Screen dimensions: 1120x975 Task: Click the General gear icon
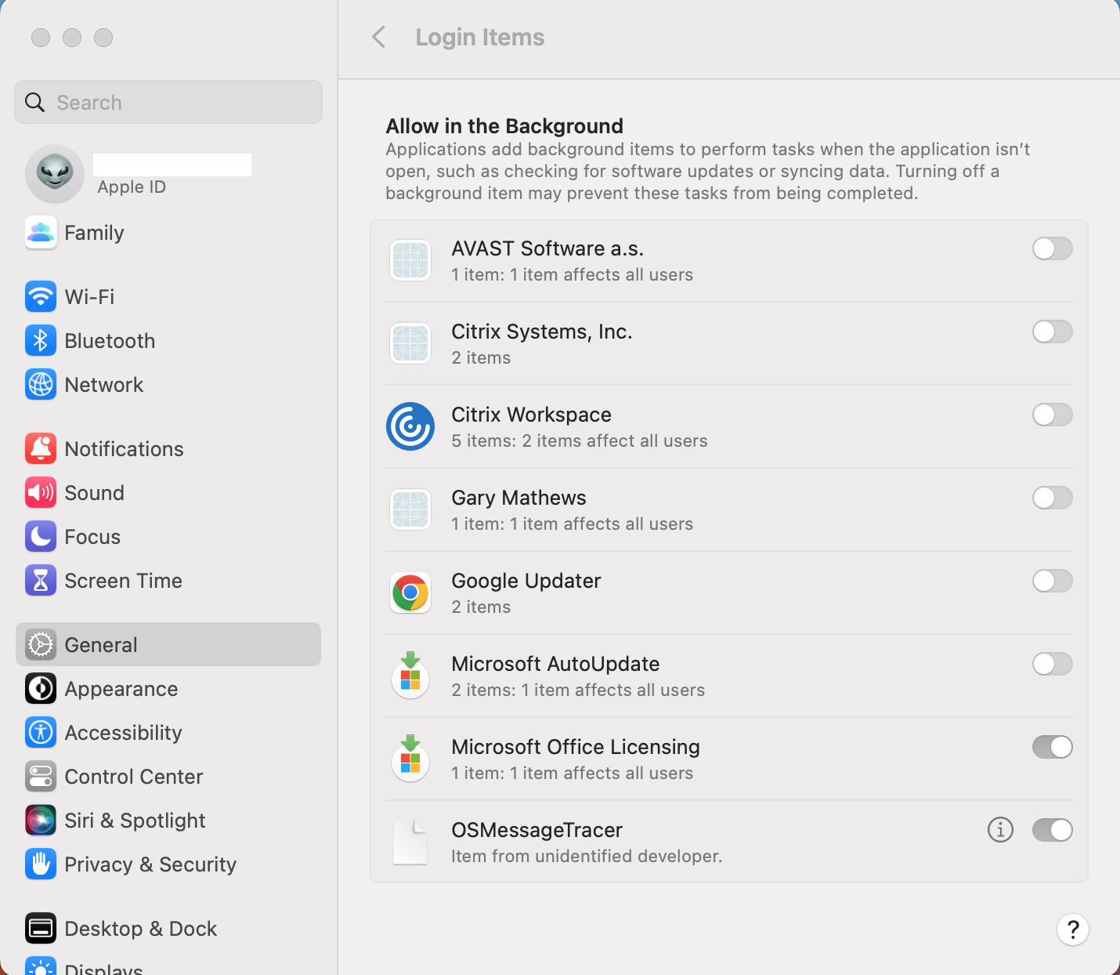tap(41, 645)
